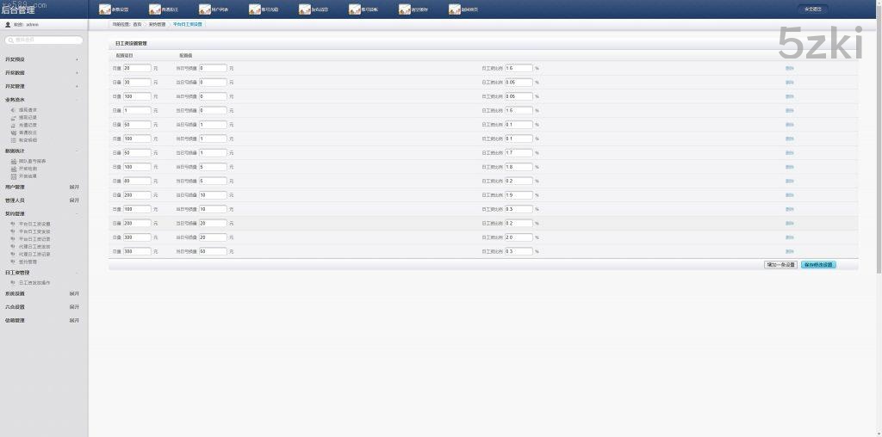Screen dimensions: 882x437
Task: Open 充值记录 sidebar item icon
Action: point(14,126)
